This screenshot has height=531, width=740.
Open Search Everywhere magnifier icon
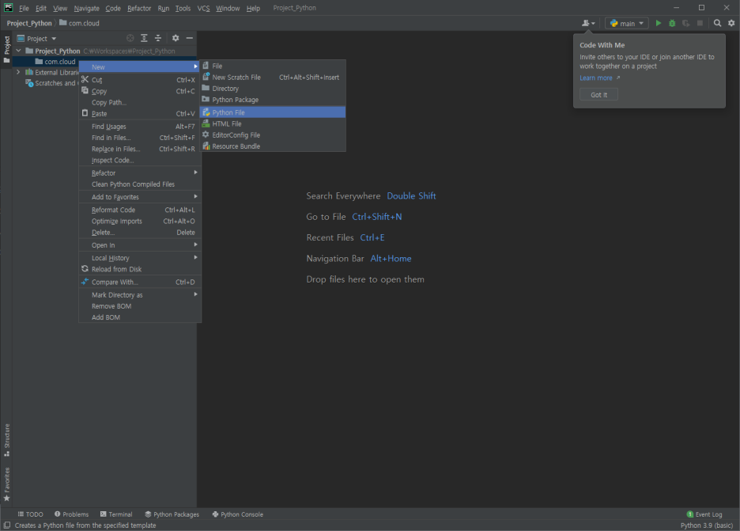pyautogui.click(x=717, y=23)
